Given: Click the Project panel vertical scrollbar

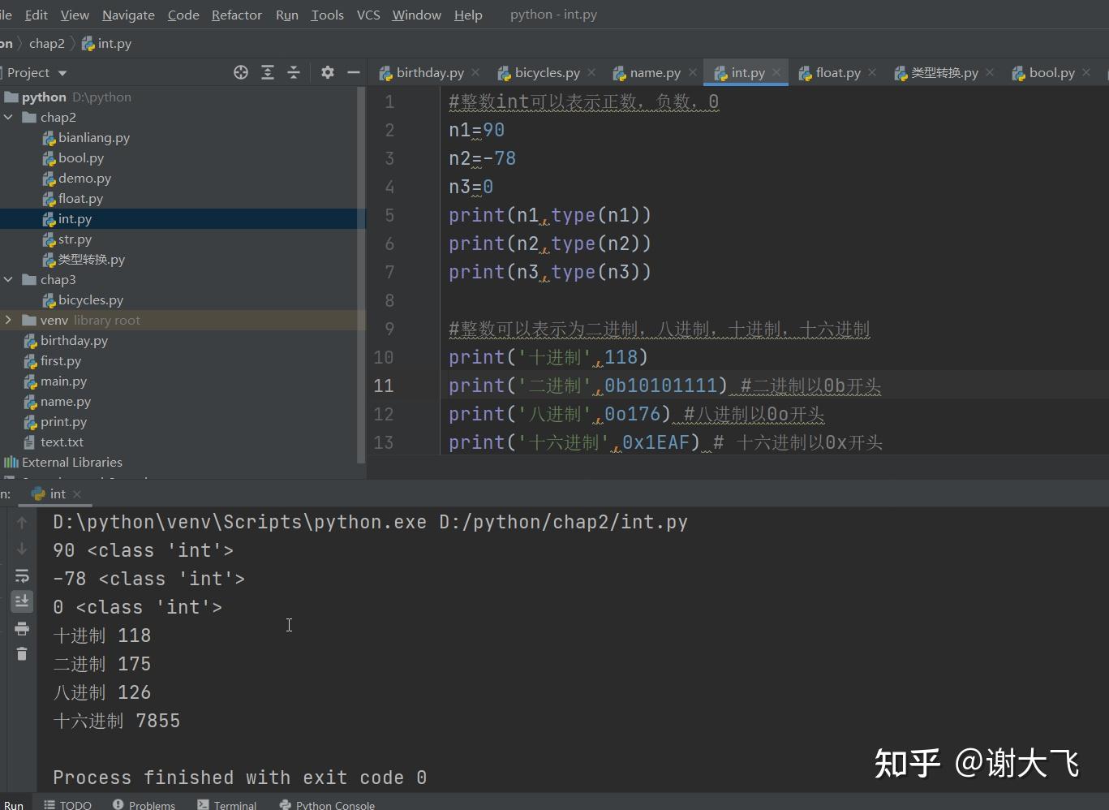Looking at the screenshot, I should point(361,276).
